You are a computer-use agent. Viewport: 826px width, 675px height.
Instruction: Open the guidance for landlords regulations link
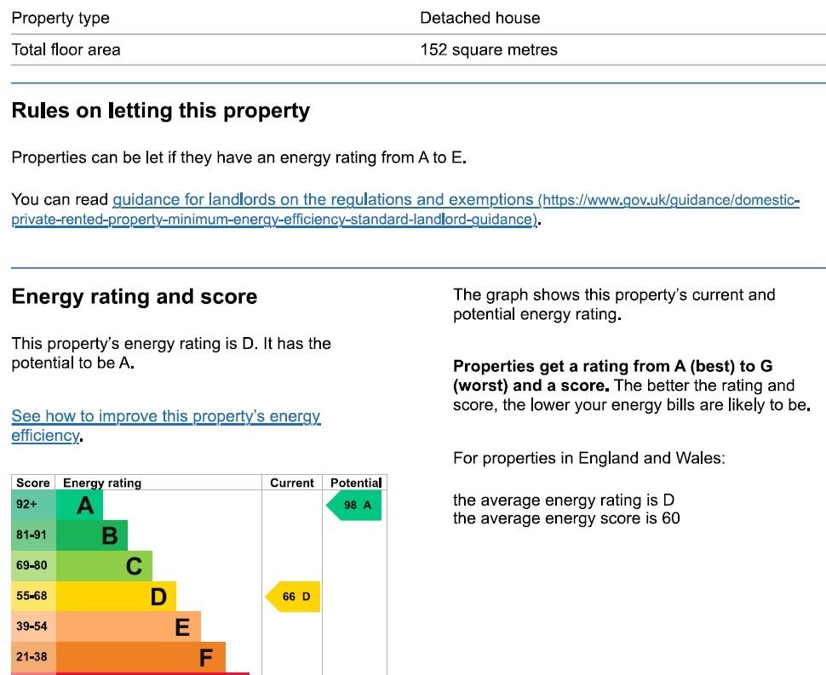405,209
